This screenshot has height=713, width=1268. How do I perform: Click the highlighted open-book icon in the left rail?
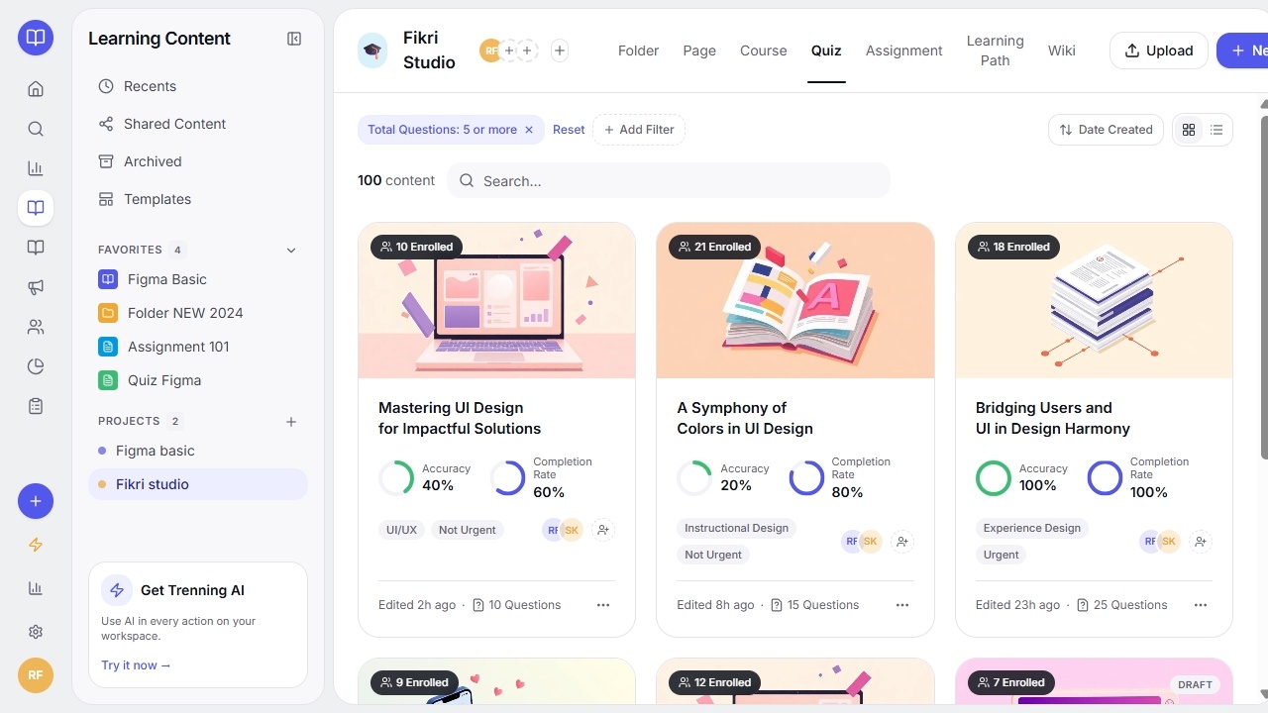click(x=36, y=208)
